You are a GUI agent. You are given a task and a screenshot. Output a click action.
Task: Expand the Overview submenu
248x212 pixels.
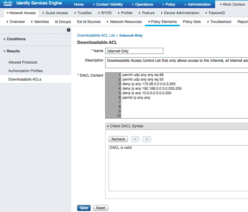pos(16,22)
